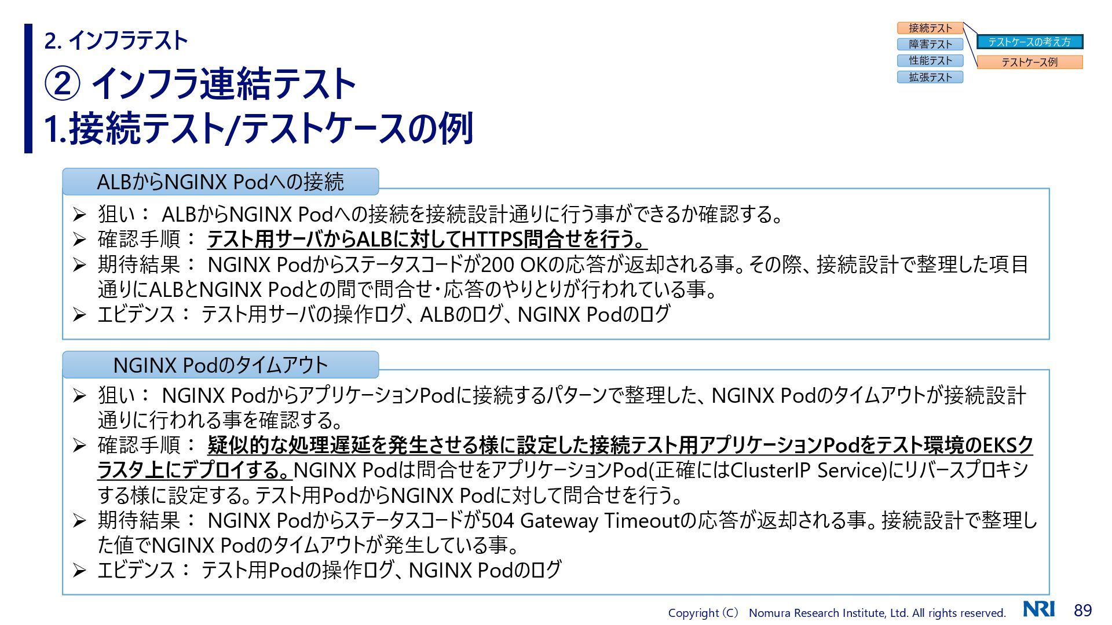Select the 拡張テスト navigation box
The height and width of the screenshot is (625, 1112).
pyautogui.click(x=930, y=77)
